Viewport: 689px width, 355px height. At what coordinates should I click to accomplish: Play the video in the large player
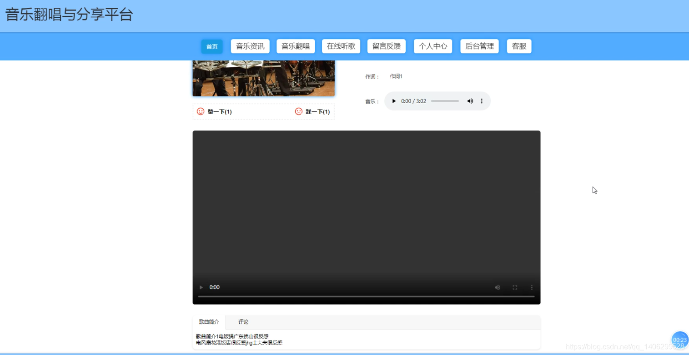coord(201,287)
